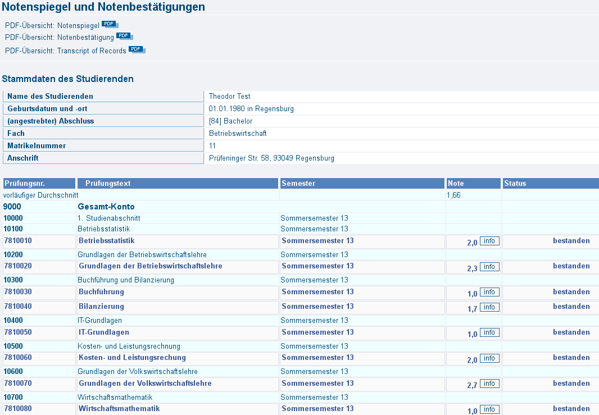Show info for Kosten- und Leistungsrechung
599x415 pixels.
[x=489, y=358]
